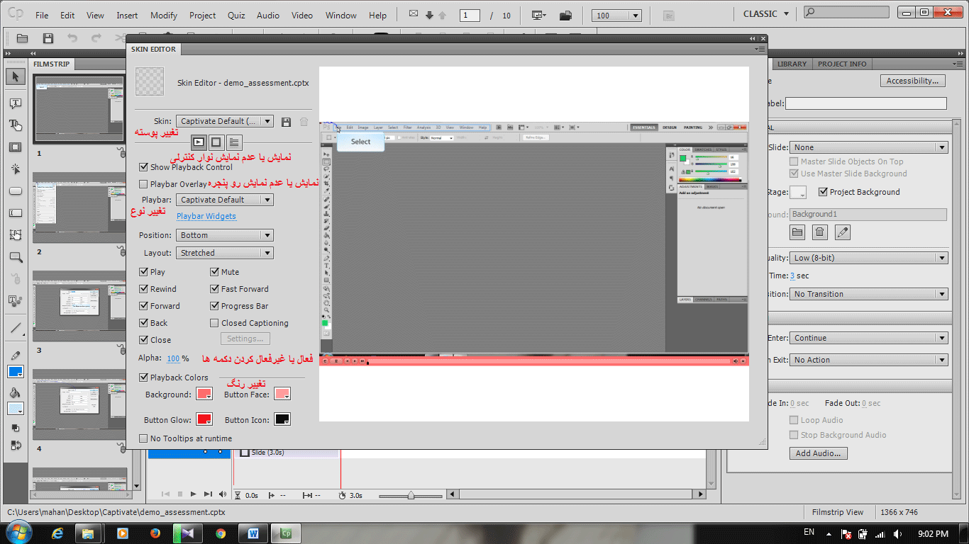Select the Click Box tool
969x544 pixels.
click(15, 169)
